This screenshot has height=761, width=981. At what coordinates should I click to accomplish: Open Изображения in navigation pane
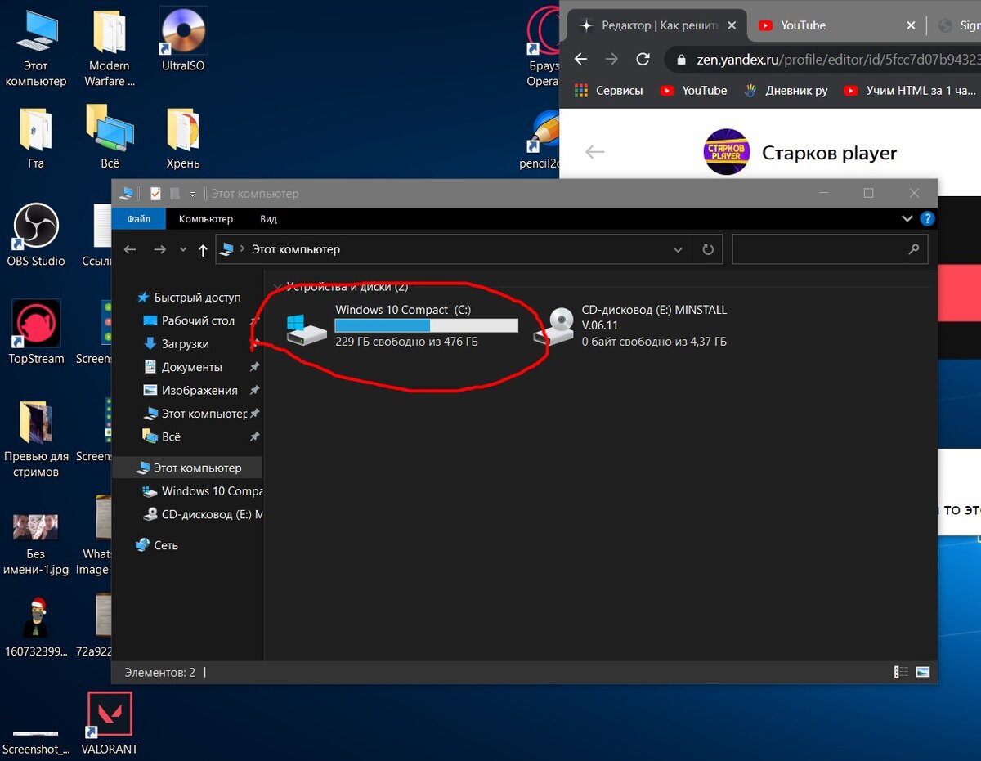190,390
